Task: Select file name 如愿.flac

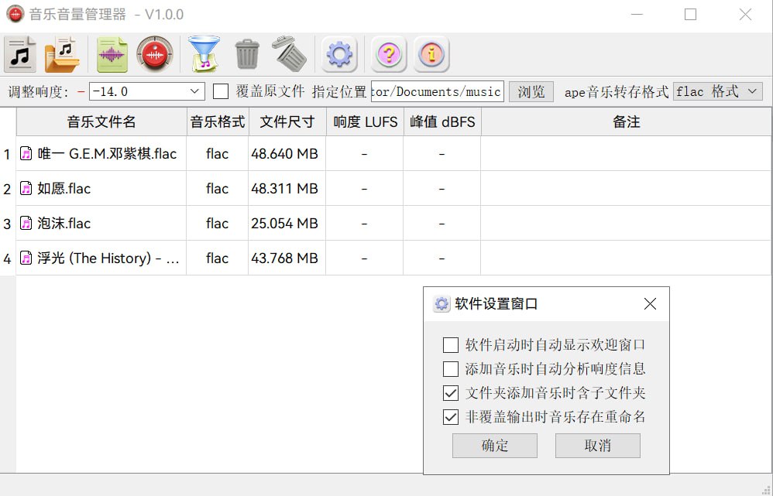Action: [x=64, y=188]
